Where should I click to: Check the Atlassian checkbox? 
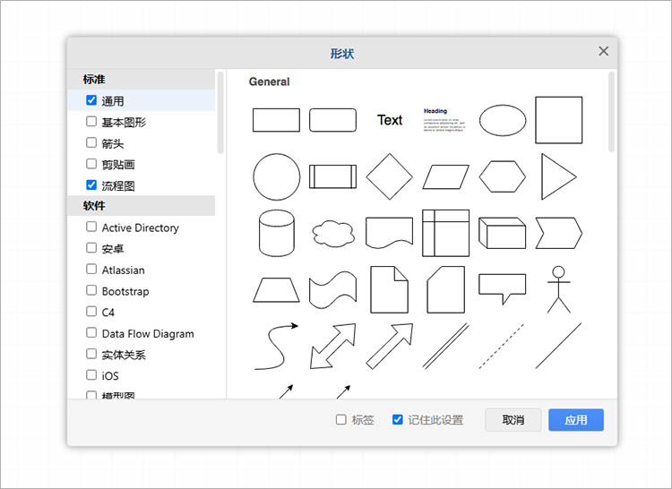[x=91, y=269]
